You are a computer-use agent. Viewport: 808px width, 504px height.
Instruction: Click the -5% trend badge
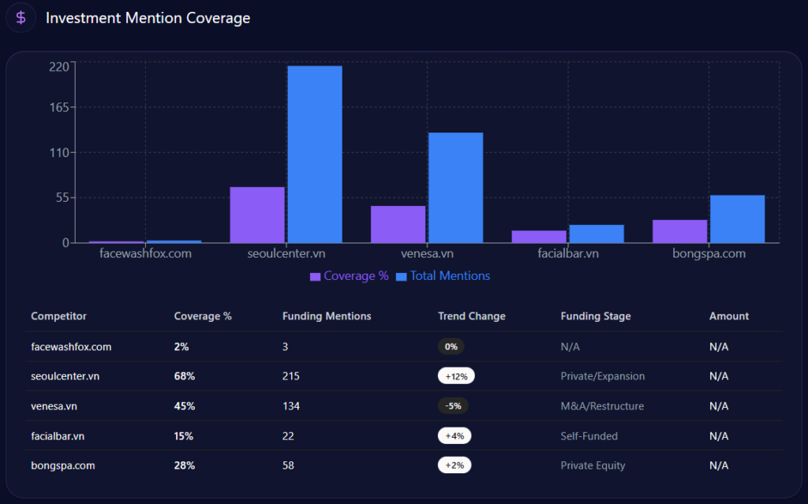[x=454, y=406]
